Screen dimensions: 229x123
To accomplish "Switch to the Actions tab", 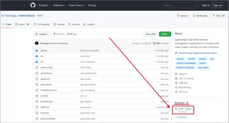I will coord(59,24).
